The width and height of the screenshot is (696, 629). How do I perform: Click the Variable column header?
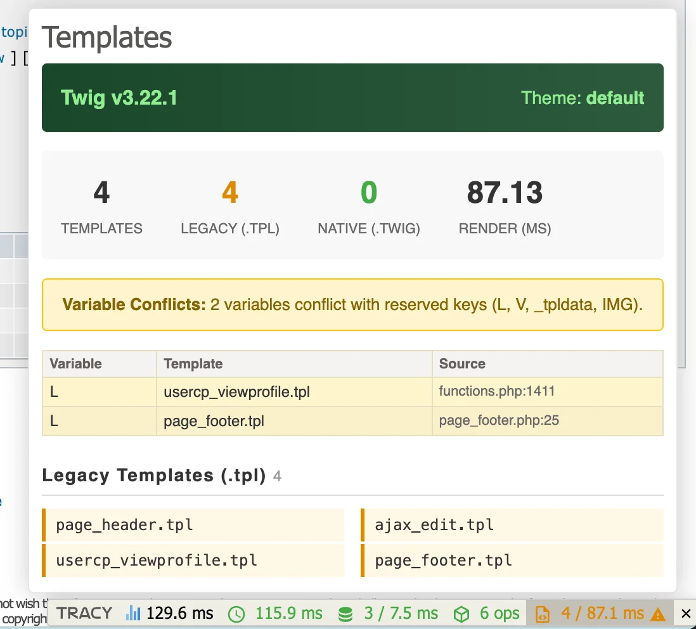(x=100, y=363)
